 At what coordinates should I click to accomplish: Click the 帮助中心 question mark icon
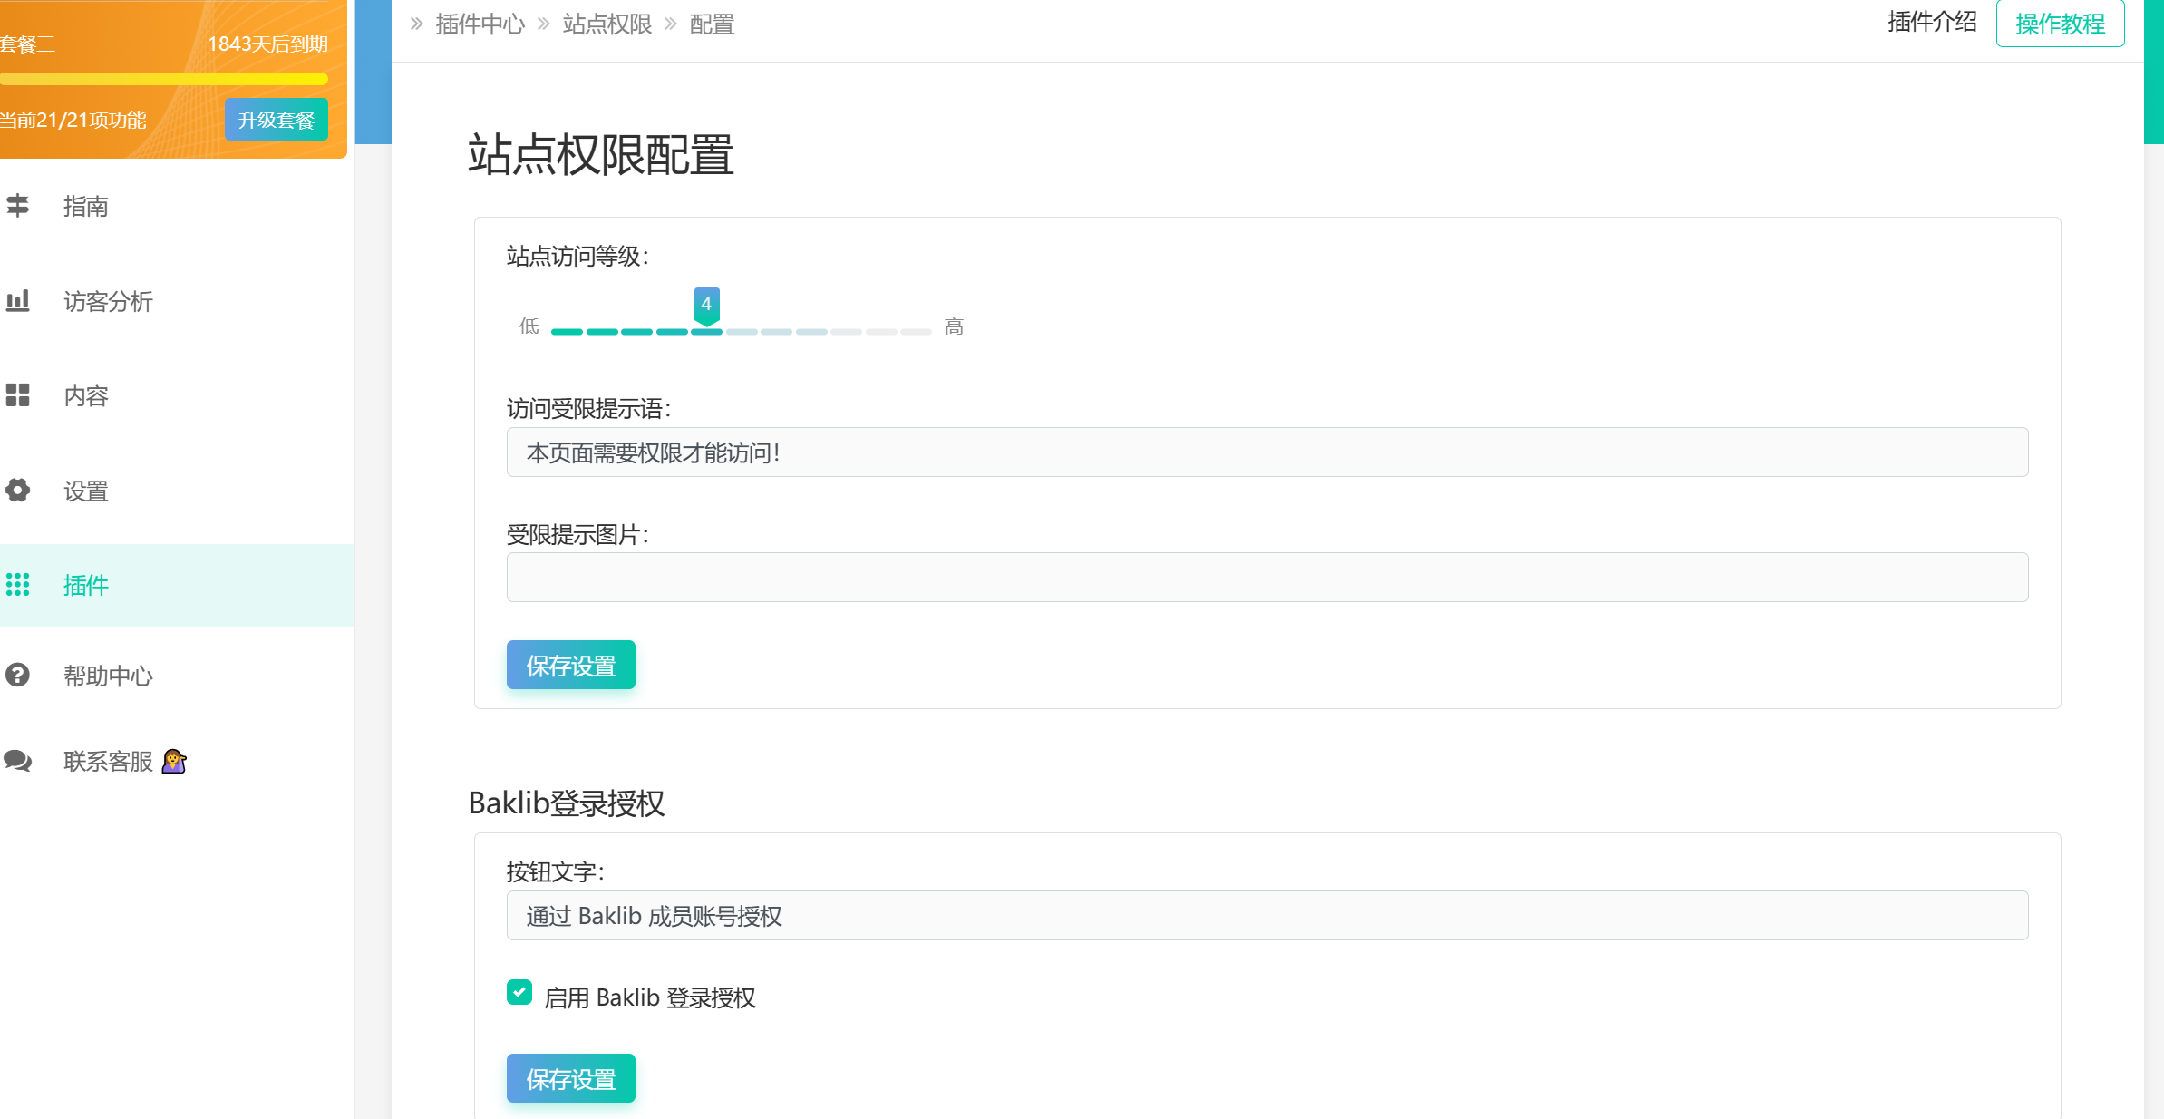17,675
